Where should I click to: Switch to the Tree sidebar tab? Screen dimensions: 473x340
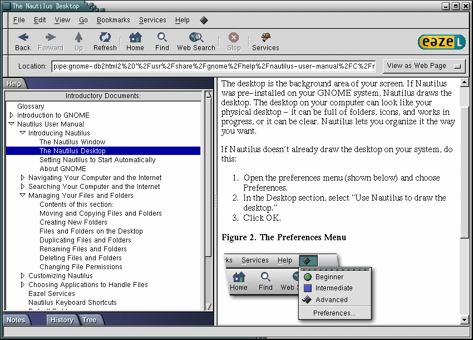(89, 320)
